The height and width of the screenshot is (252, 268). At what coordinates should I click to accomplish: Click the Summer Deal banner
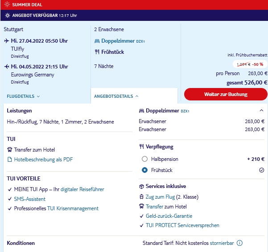[x=134, y=4]
